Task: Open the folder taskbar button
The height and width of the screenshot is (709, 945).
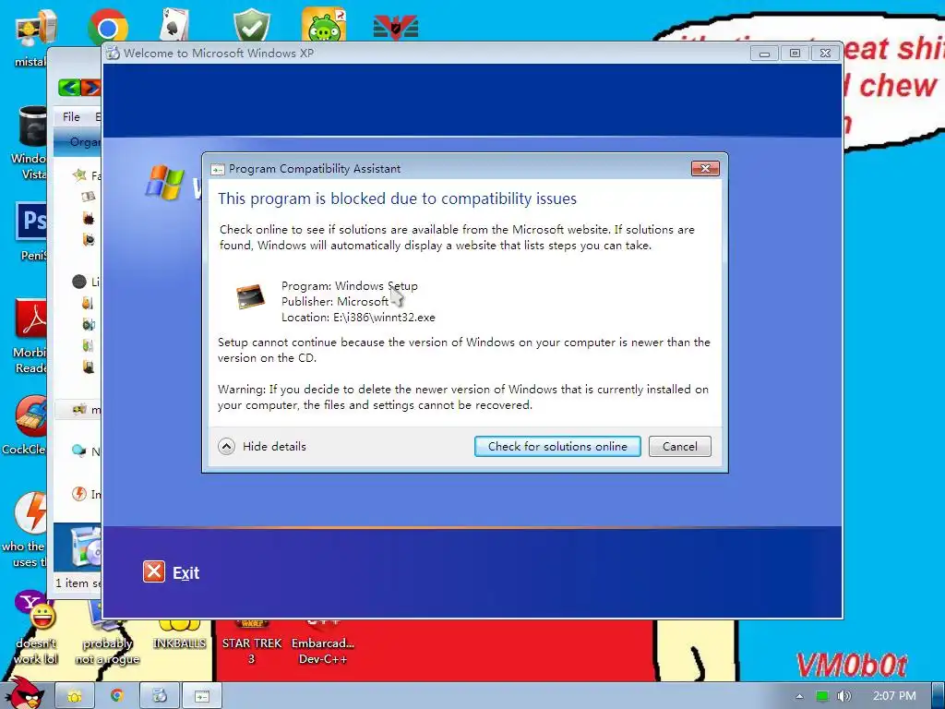Action: [x=75, y=696]
